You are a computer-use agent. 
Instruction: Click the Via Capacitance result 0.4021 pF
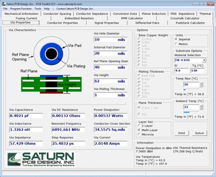[x=26, y=116]
